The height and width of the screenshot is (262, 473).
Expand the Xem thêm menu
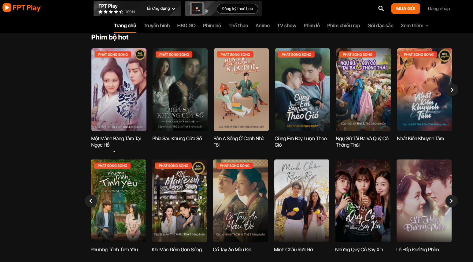(415, 25)
